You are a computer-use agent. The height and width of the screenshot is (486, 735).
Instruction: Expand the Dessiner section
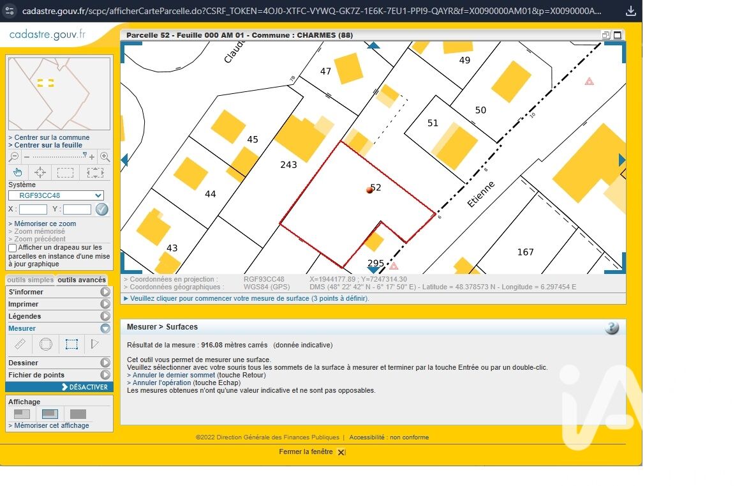click(105, 363)
